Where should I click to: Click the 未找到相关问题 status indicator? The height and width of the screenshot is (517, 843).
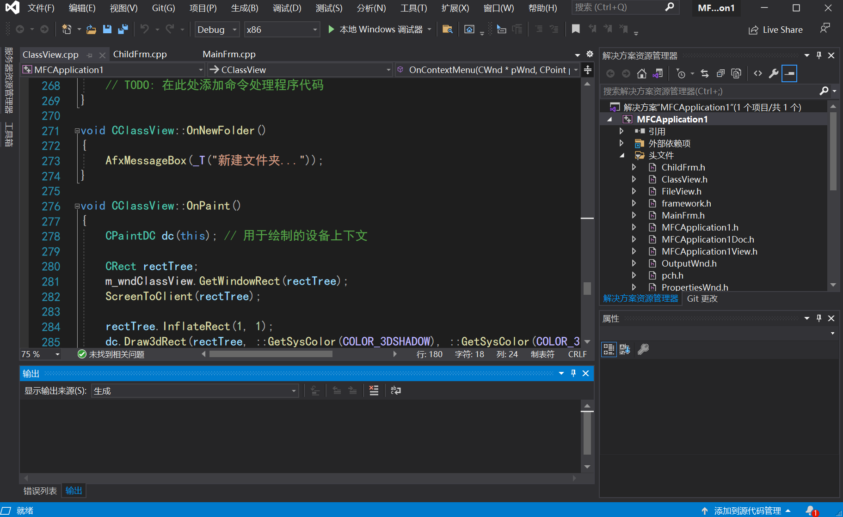click(x=111, y=354)
